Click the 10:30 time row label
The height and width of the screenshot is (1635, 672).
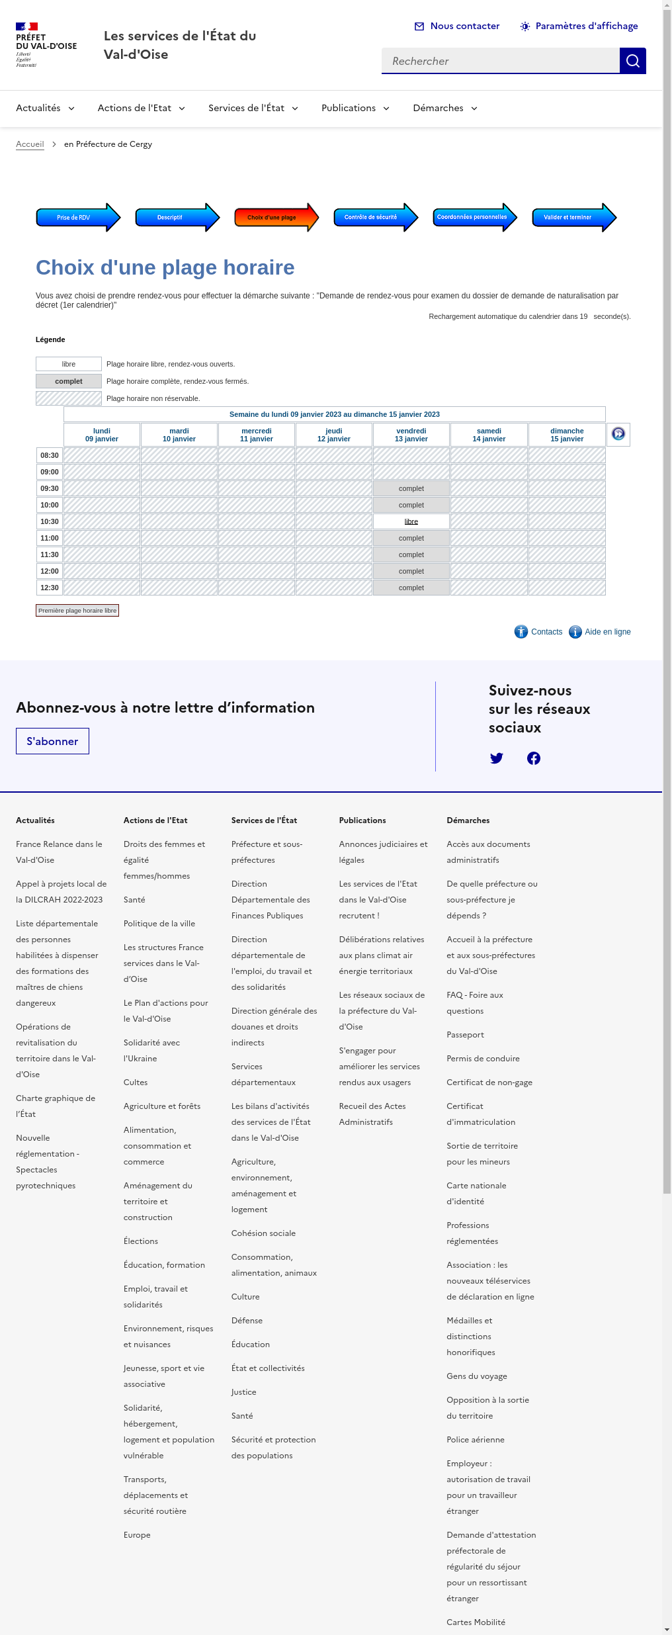50,521
